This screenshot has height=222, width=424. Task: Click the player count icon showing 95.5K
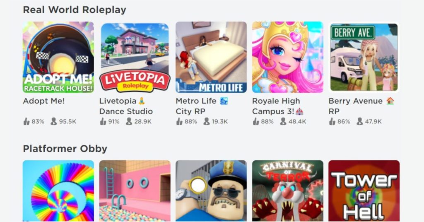pos(53,121)
